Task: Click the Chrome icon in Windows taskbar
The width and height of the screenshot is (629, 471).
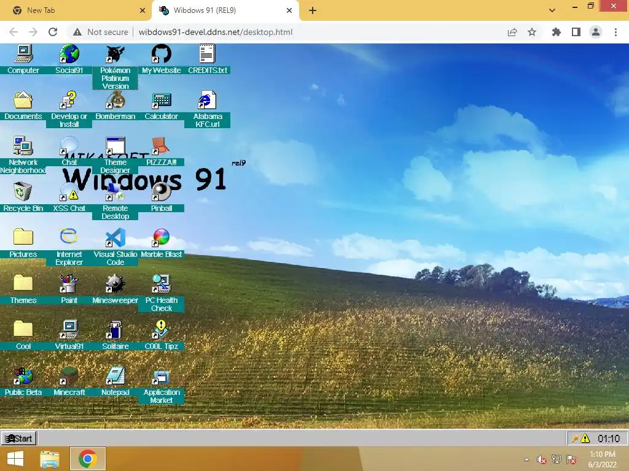Action: [87, 459]
